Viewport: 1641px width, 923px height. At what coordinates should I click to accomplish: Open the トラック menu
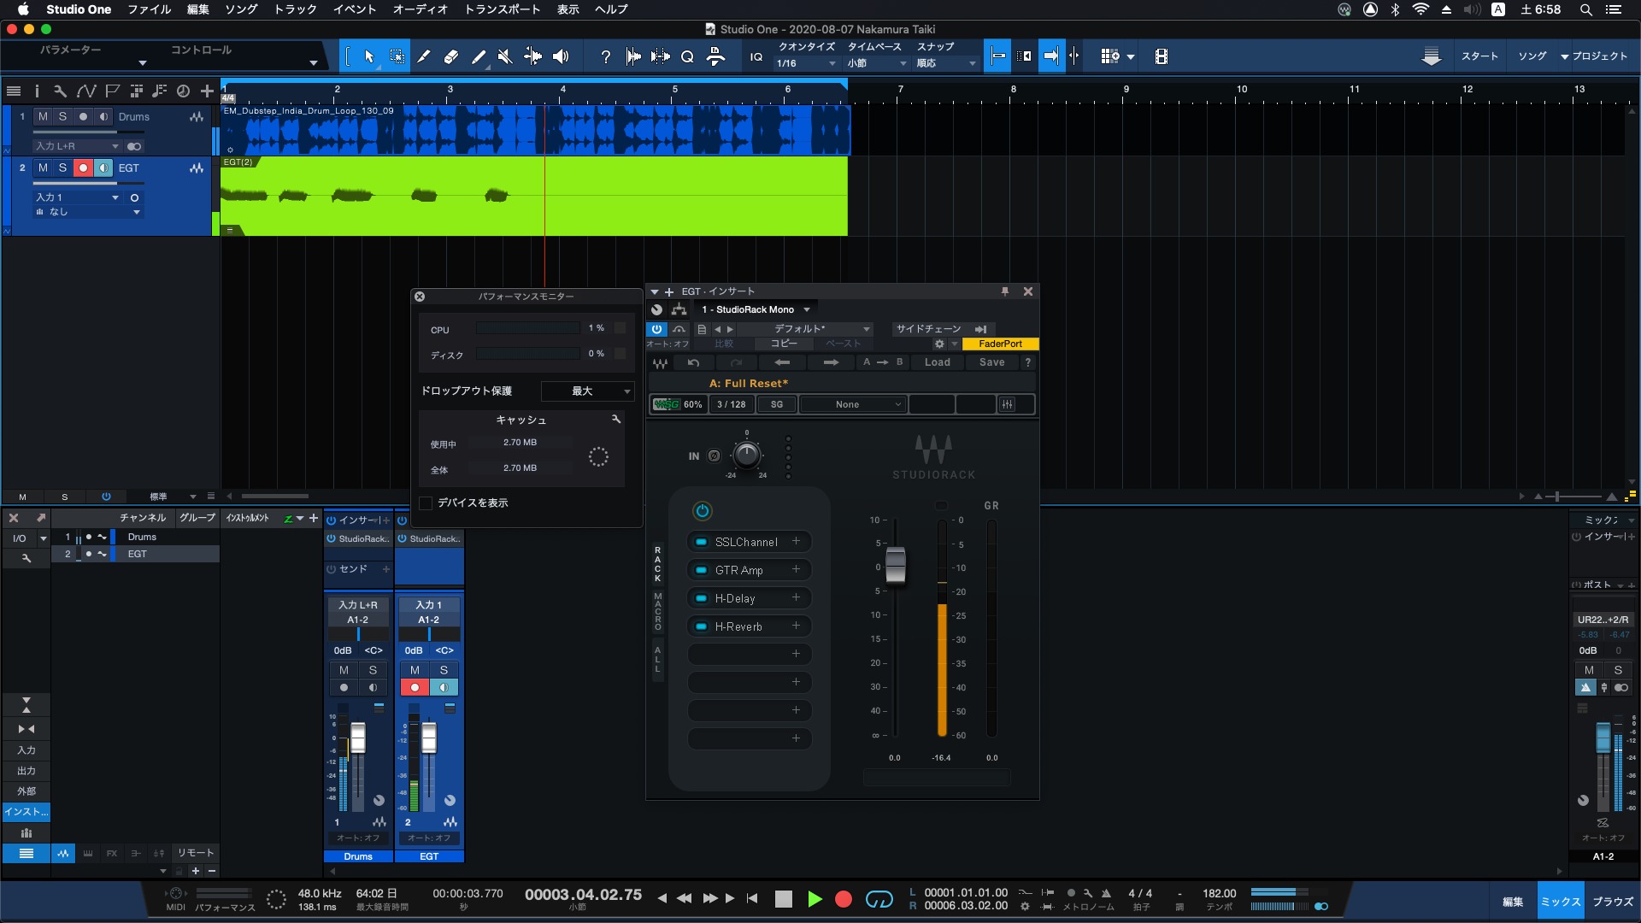pyautogui.click(x=296, y=9)
